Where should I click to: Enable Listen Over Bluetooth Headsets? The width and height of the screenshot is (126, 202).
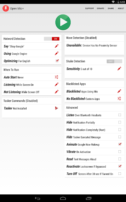click(120, 115)
